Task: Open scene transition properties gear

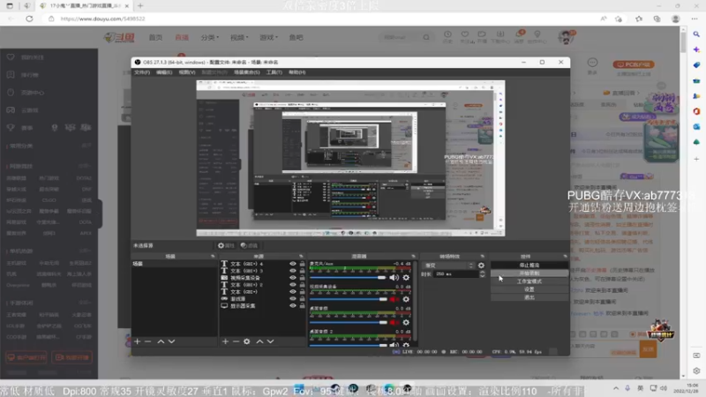Action: pos(481,266)
